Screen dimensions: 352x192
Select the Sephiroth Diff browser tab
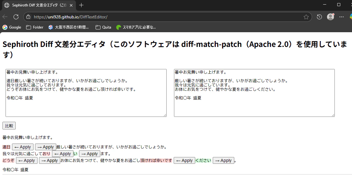(39, 5)
